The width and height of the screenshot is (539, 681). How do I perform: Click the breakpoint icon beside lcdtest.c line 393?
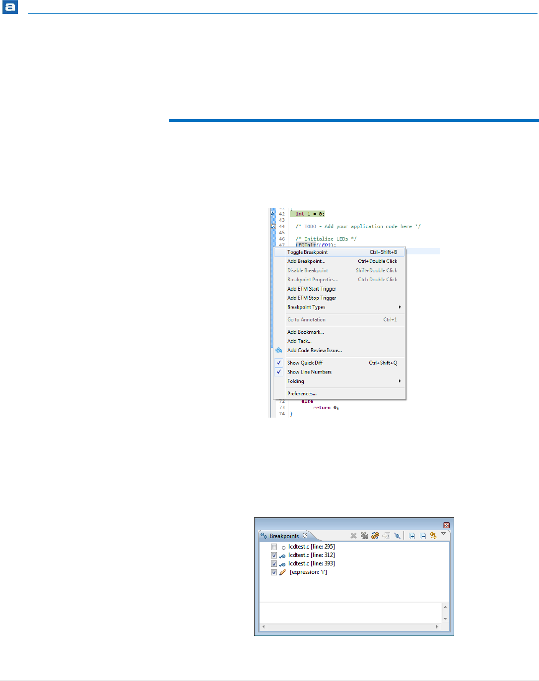click(x=282, y=564)
